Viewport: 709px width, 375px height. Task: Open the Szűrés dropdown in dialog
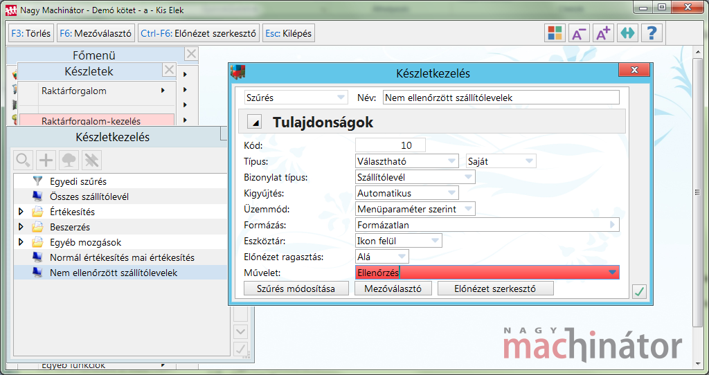point(296,98)
